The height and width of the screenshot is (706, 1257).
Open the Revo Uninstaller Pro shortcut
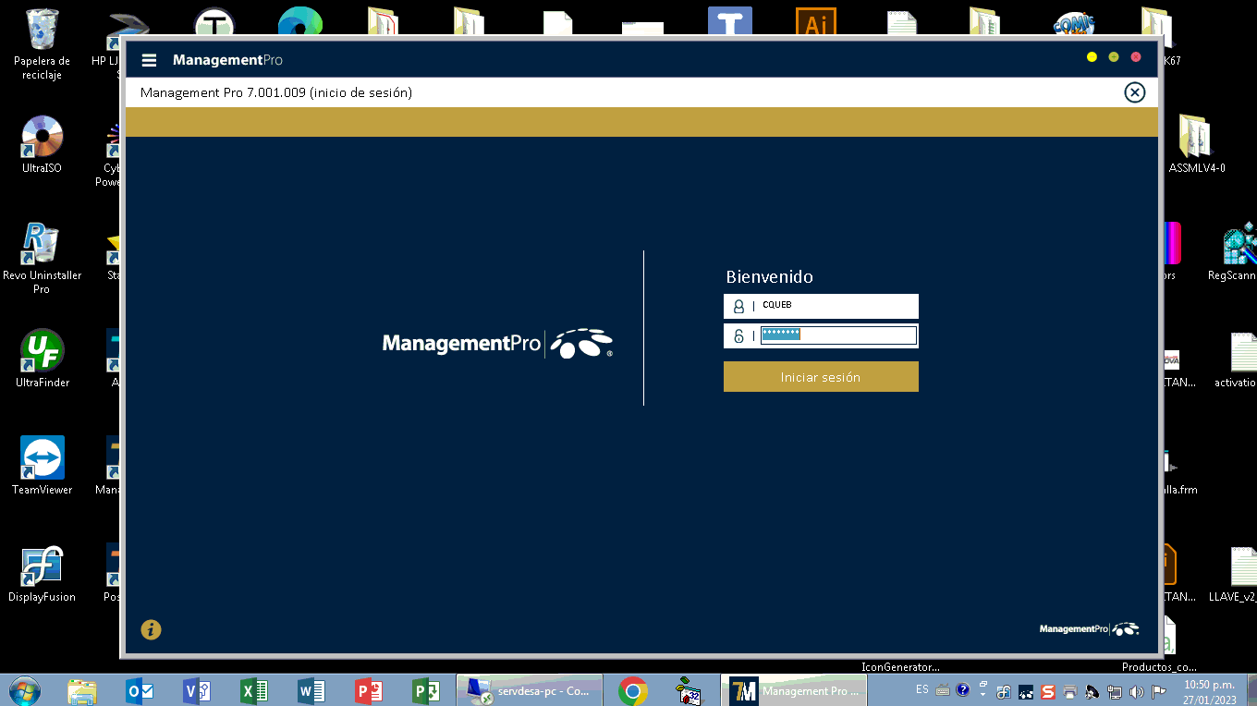pyautogui.click(x=43, y=246)
